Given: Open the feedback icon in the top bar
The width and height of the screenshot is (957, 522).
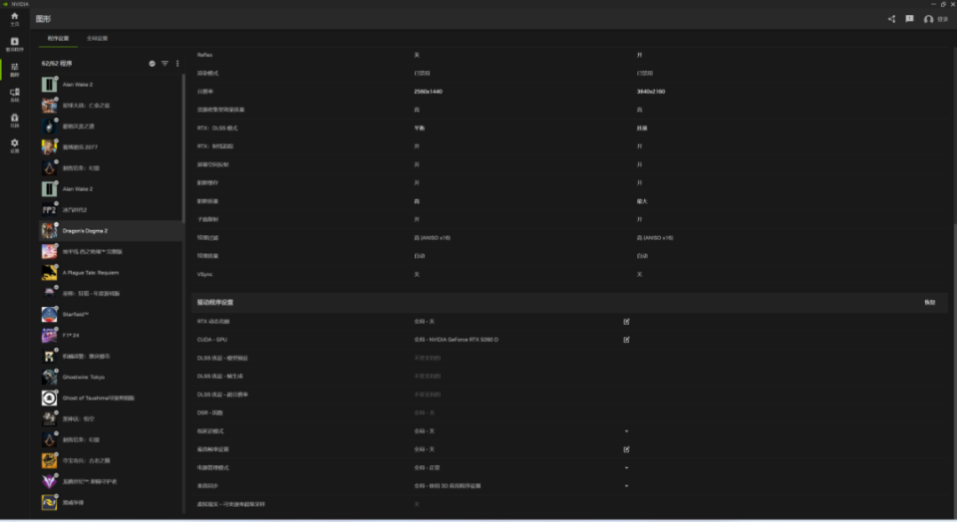Looking at the screenshot, I should (909, 19).
